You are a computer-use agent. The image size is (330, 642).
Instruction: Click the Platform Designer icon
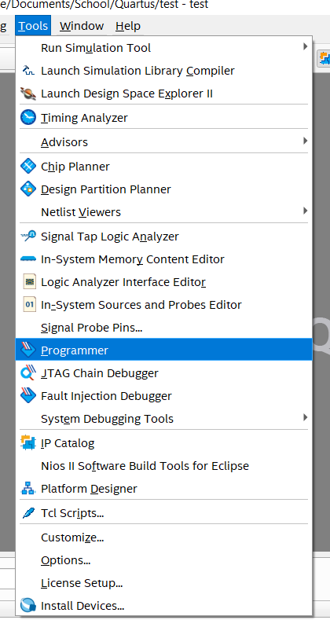28,489
